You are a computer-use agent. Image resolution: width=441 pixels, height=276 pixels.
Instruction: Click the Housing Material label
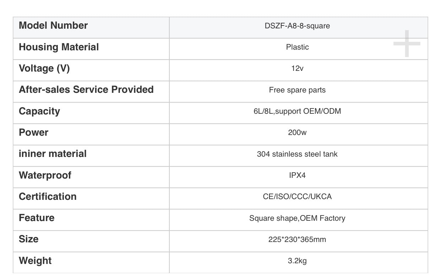59,47
